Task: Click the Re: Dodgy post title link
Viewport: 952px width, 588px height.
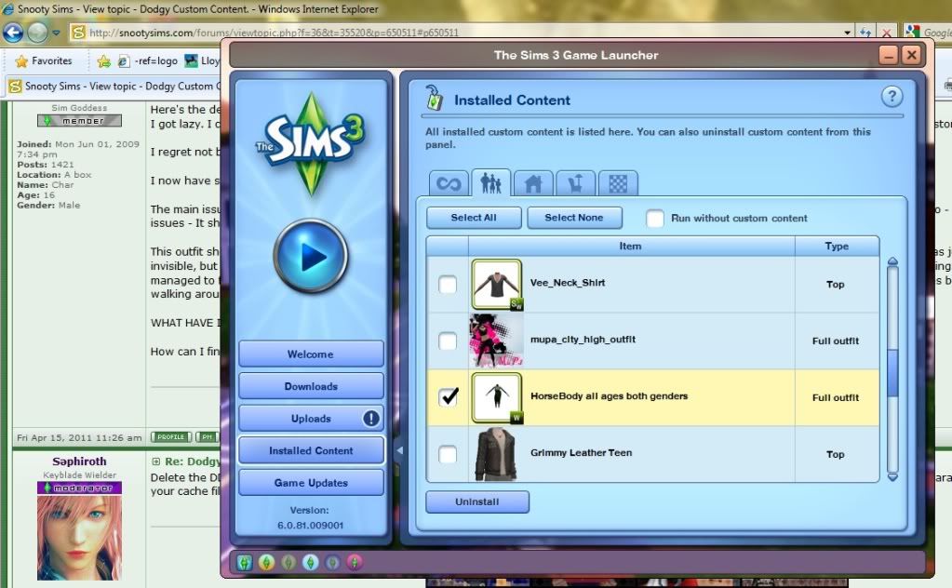Action: point(192,461)
